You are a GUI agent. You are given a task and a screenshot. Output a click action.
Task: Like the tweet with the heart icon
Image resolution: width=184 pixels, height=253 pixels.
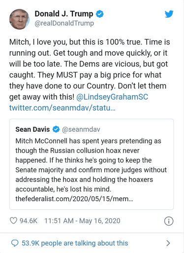(x=13, y=221)
